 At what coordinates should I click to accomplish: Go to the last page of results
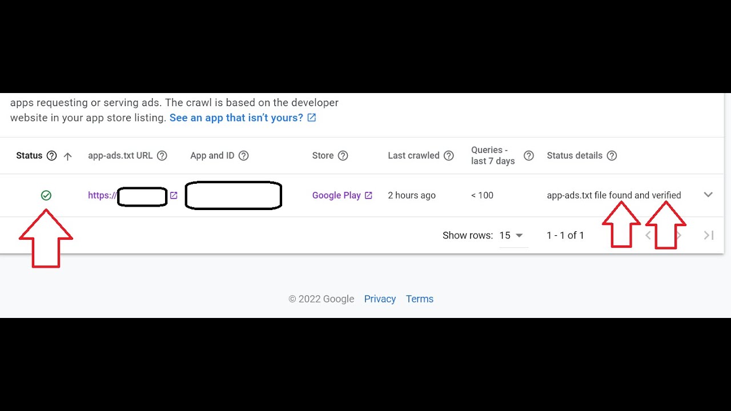point(709,235)
